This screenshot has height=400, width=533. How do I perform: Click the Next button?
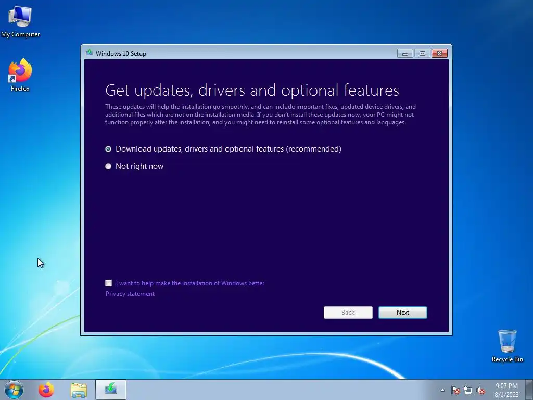coord(403,312)
